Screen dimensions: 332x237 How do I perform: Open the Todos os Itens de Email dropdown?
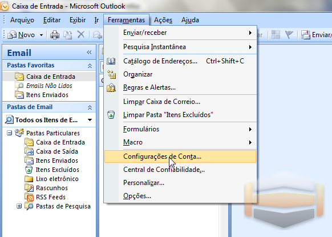click(x=90, y=120)
